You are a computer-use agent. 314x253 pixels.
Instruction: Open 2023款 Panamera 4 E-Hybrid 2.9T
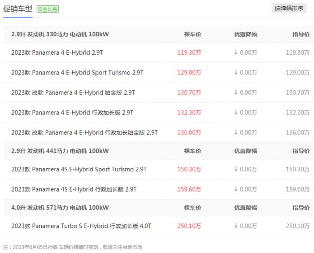57,52
